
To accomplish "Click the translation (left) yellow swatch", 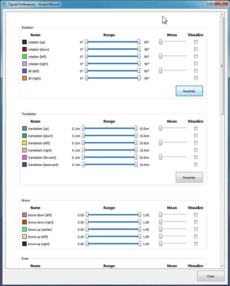I will pyautogui.click(x=24, y=143).
